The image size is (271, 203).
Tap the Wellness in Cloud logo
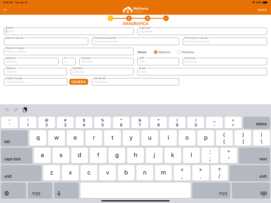click(x=135, y=10)
